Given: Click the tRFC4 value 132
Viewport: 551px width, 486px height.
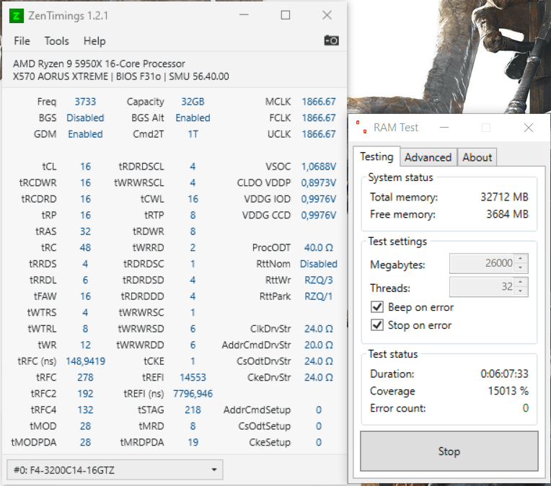Looking at the screenshot, I should (x=85, y=410).
